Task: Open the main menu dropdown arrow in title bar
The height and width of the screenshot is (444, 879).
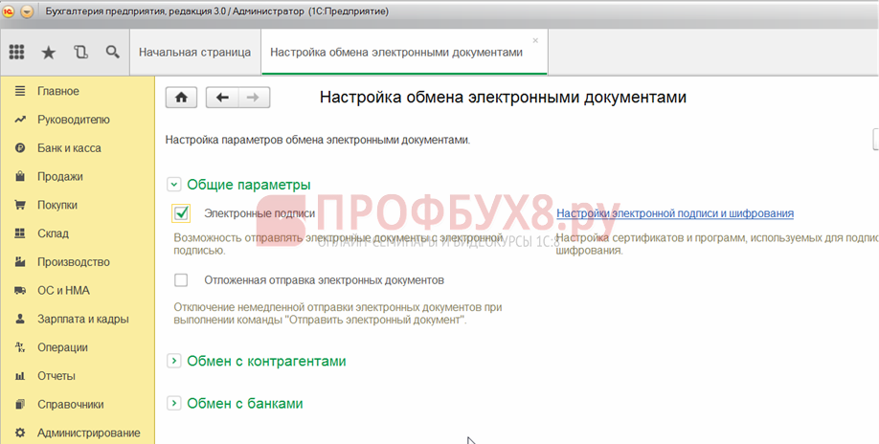Action: click(x=27, y=11)
